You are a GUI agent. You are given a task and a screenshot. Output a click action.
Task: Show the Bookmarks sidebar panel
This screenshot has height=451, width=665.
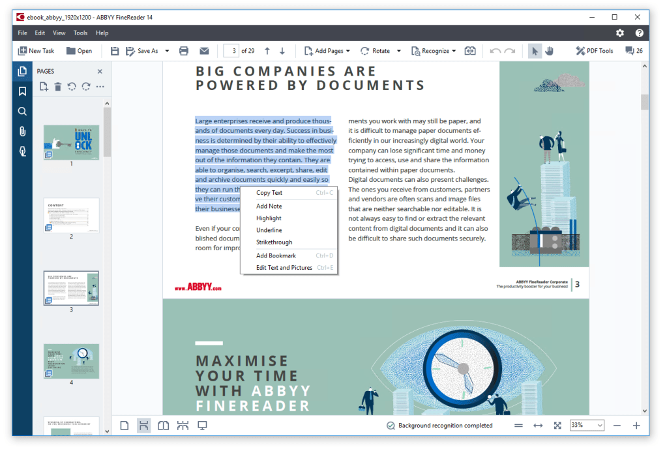[22, 91]
